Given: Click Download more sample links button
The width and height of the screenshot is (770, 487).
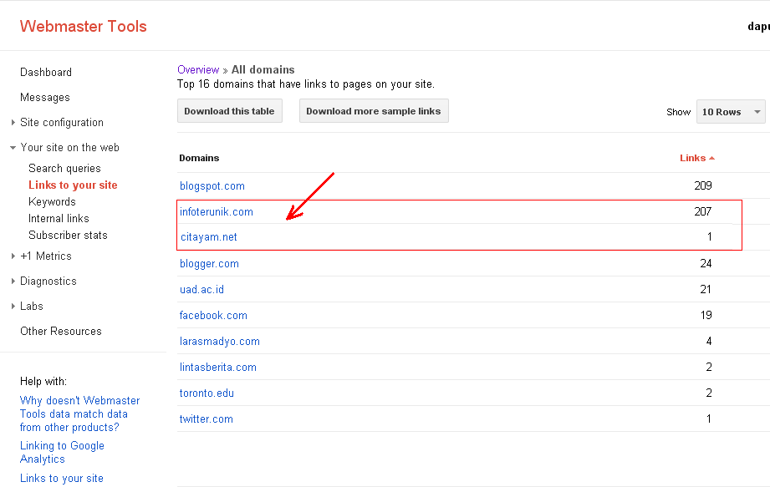Looking at the screenshot, I should [373, 111].
